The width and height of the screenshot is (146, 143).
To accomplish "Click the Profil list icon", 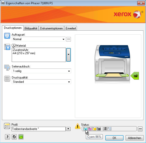I will [7, 126].
